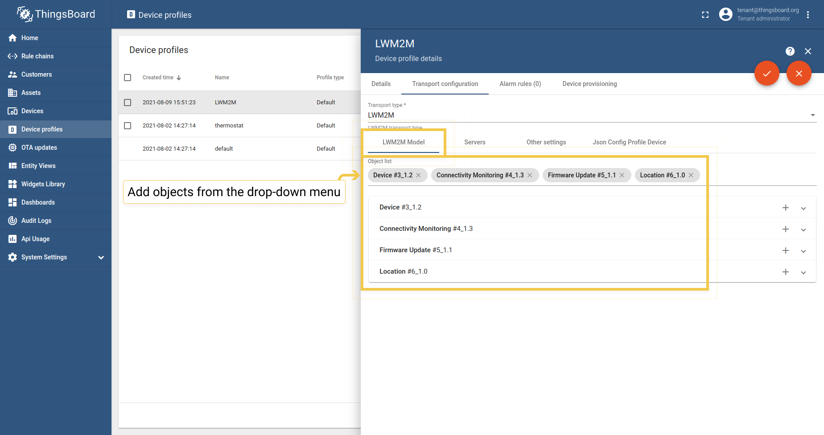Open Api Usage in the sidebar
The width and height of the screenshot is (824, 435).
coord(56,239)
